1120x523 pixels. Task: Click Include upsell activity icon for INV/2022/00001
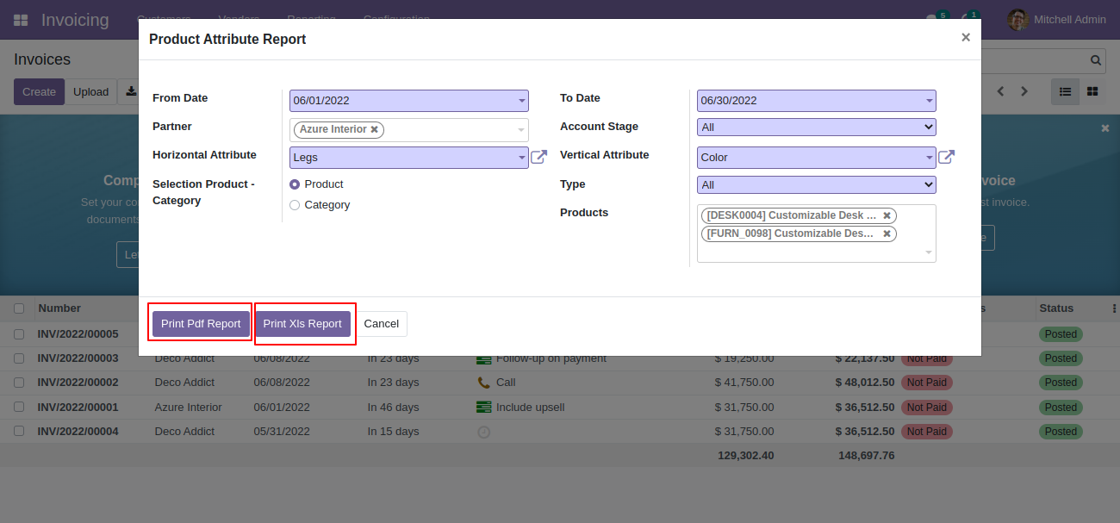(x=483, y=407)
